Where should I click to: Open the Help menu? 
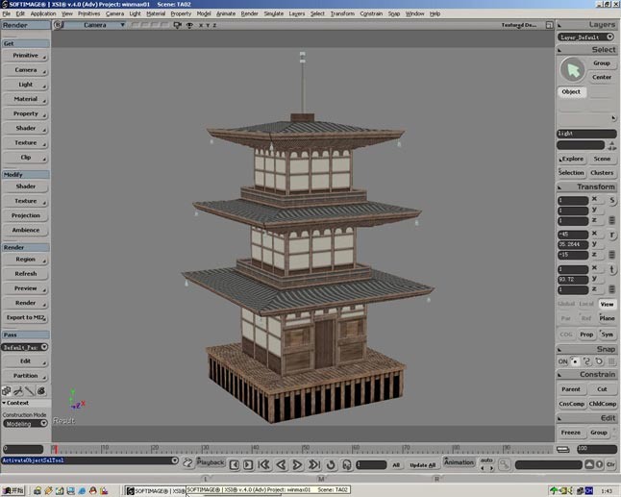click(x=435, y=13)
